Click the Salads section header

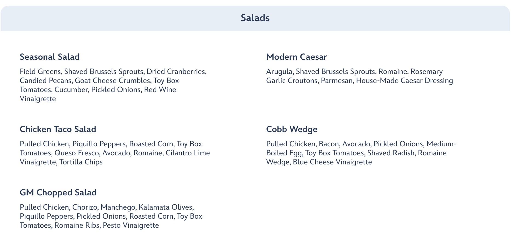[255, 18]
